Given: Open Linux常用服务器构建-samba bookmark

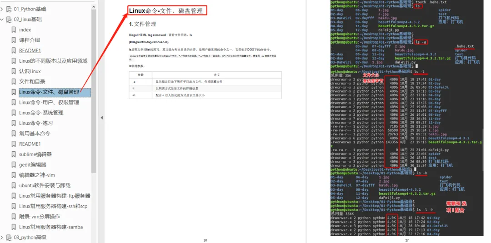Looking at the screenshot, I should coord(51,227).
